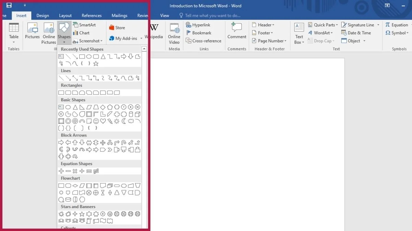
Task: Expand the Footer dropdown
Action: (x=262, y=33)
